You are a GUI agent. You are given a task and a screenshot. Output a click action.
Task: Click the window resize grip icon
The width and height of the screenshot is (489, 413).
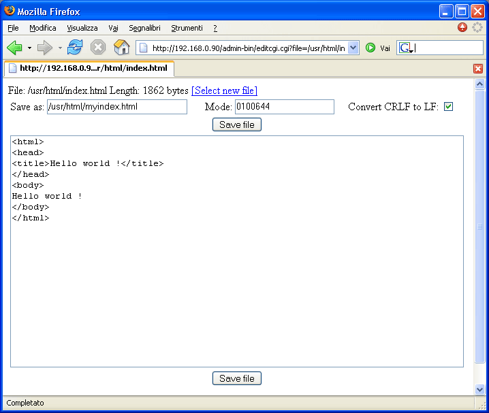coord(482,404)
